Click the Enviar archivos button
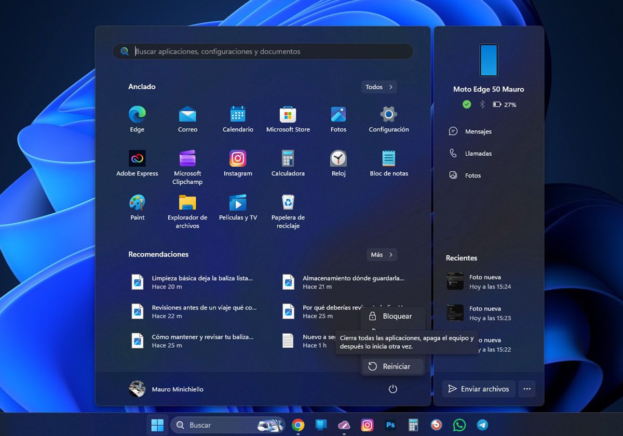This screenshot has width=623, height=436. [x=478, y=389]
